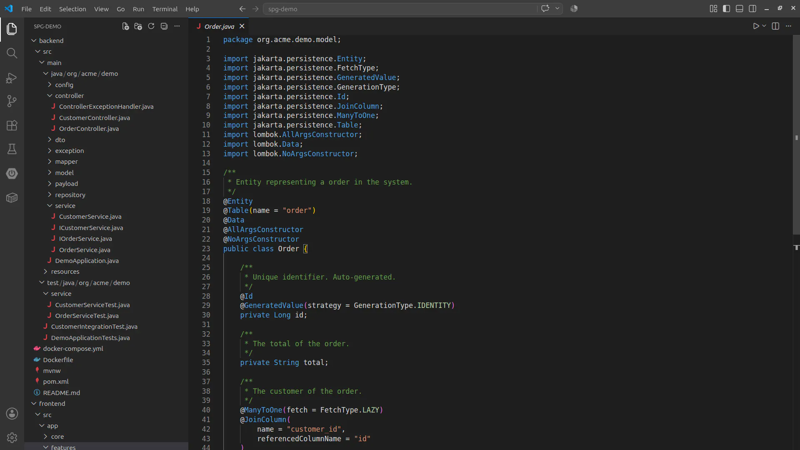Toggle the primary side bar
Screen dimensions: 800x450
(x=726, y=9)
